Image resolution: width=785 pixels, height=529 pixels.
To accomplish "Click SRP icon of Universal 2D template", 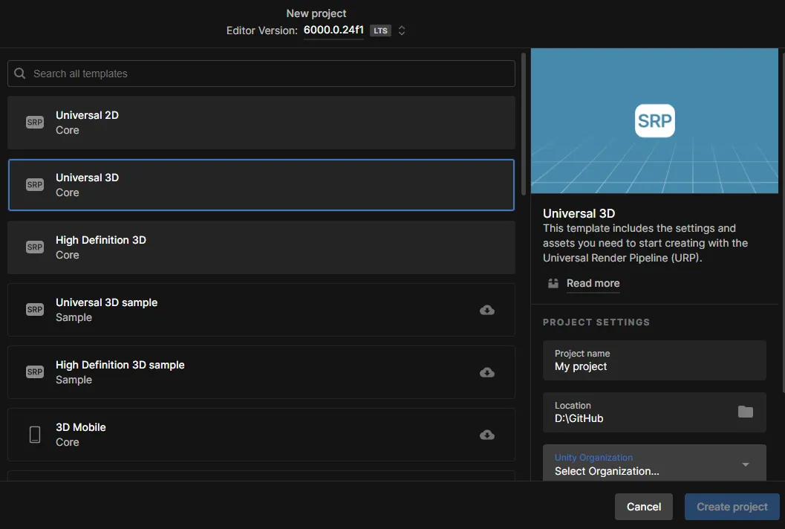I will [35, 123].
